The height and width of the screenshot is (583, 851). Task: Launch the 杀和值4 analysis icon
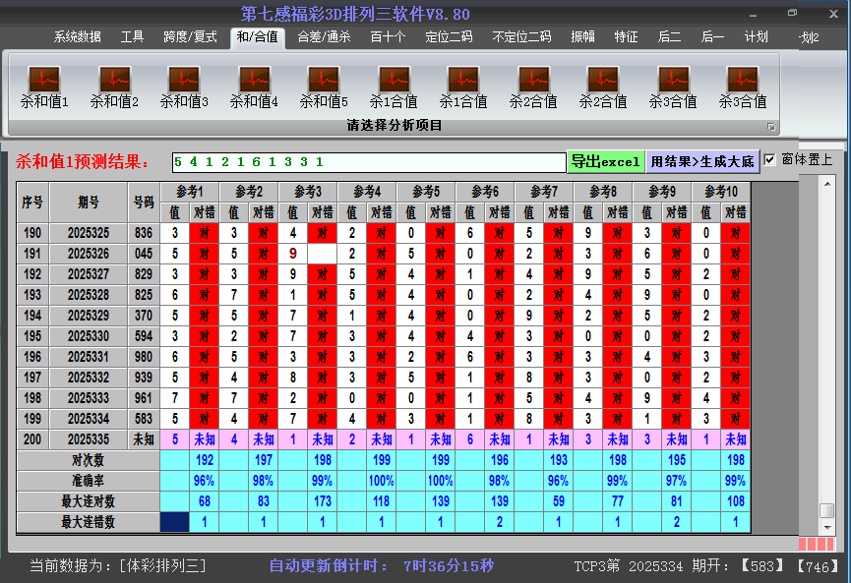pos(254,80)
